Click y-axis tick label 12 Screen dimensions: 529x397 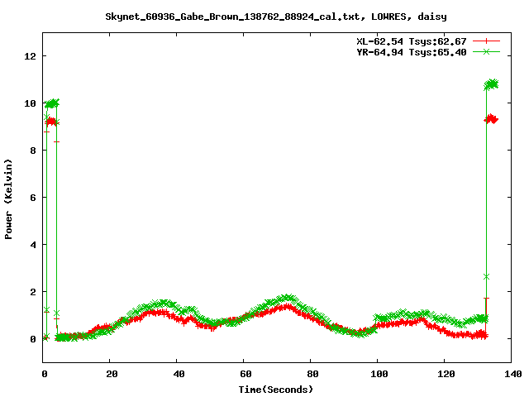31,56
